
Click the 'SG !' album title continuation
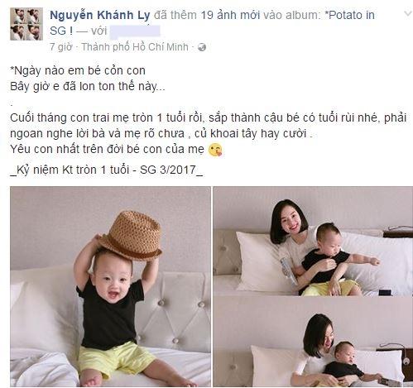tap(61, 31)
